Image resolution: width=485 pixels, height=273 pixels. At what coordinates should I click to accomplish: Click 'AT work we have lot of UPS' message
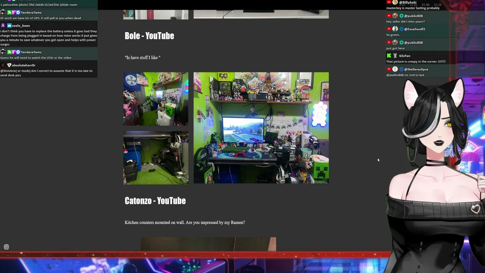[x=41, y=18]
